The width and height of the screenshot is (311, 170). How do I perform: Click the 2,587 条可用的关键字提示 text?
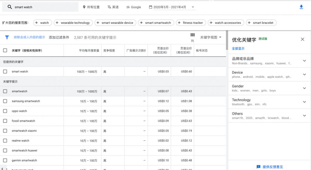point(95,38)
